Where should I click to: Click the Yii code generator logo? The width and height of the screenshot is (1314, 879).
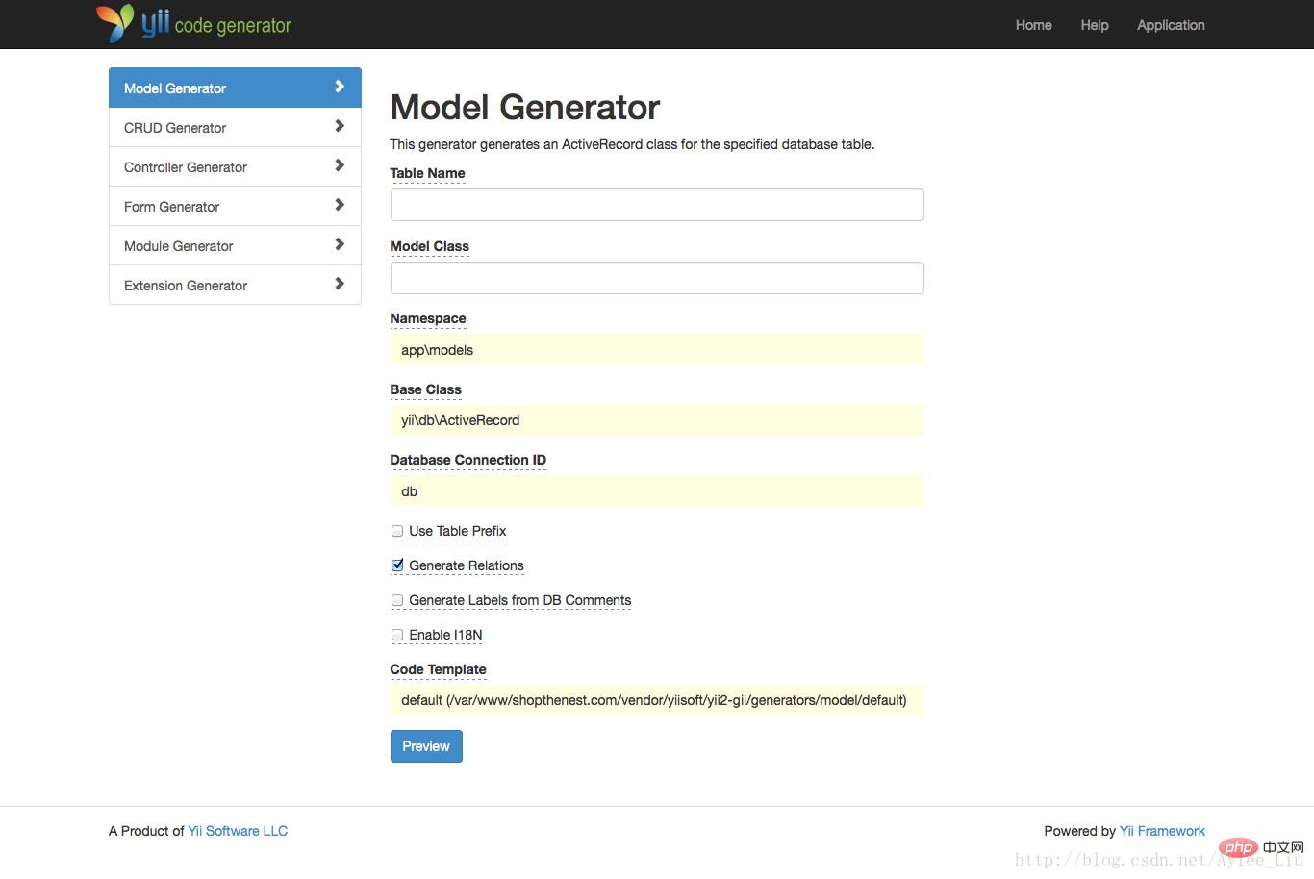click(x=193, y=24)
